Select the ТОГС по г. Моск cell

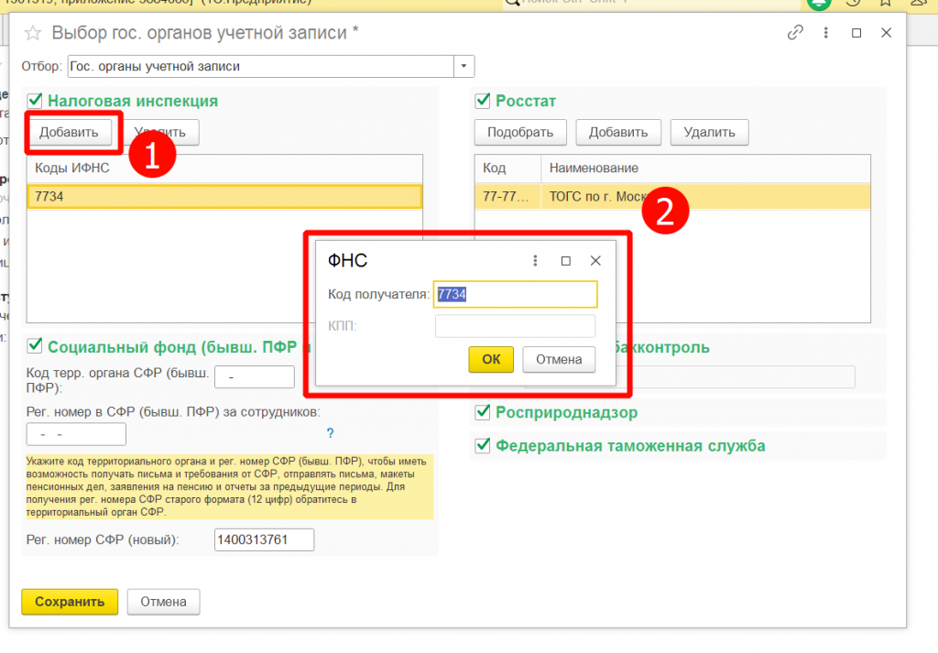click(x=706, y=197)
